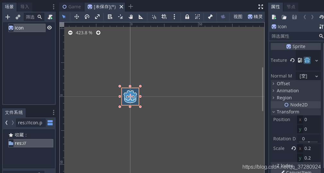Screen dimensions: 324x173
Task: Open the bone skeleton options icon
Action: pos(210,17)
